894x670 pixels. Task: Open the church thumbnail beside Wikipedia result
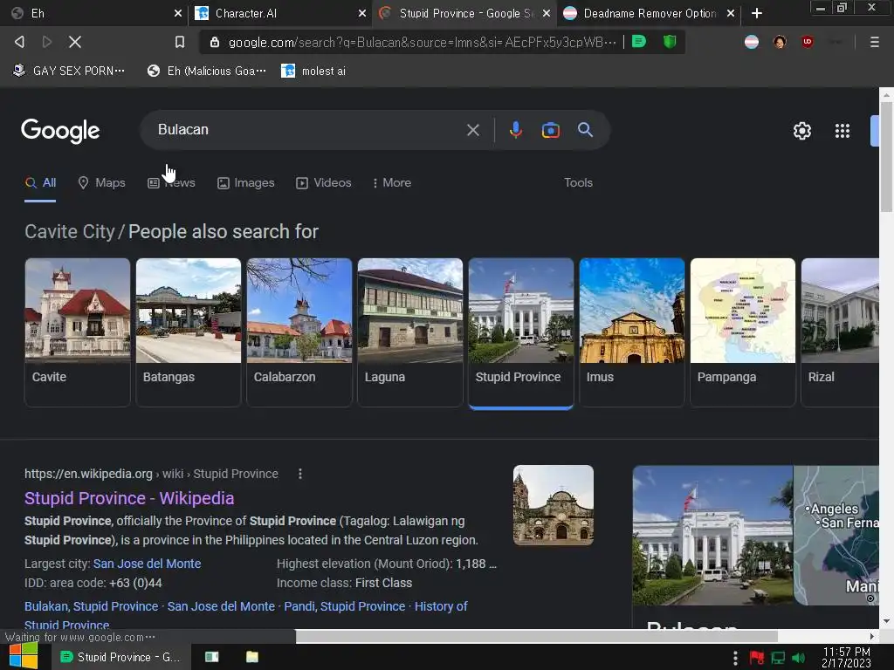[553, 505]
